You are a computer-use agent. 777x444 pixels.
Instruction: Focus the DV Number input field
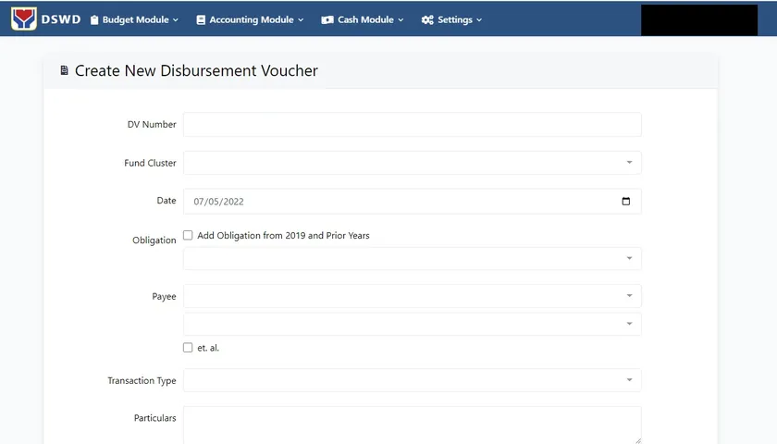413,124
